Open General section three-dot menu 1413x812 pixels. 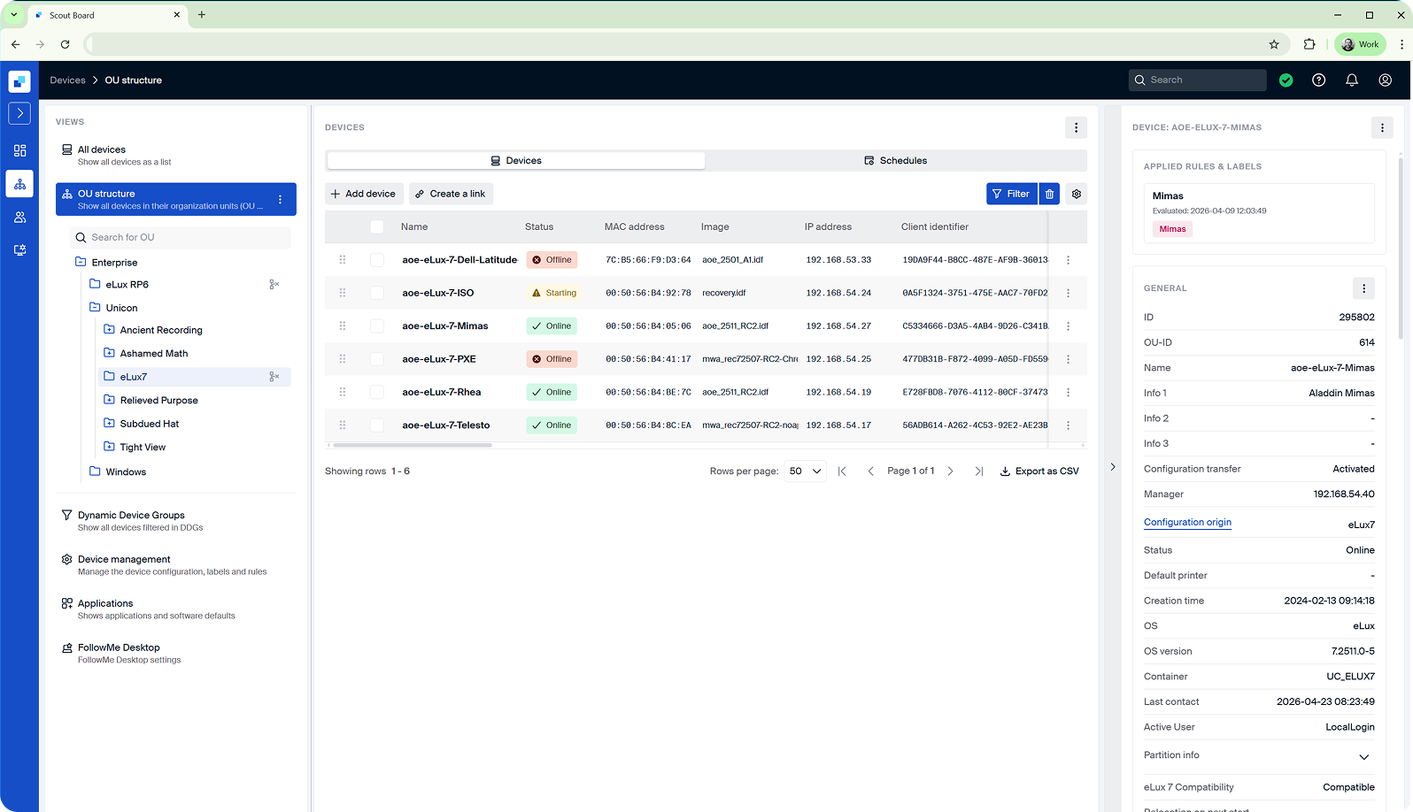click(1364, 288)
